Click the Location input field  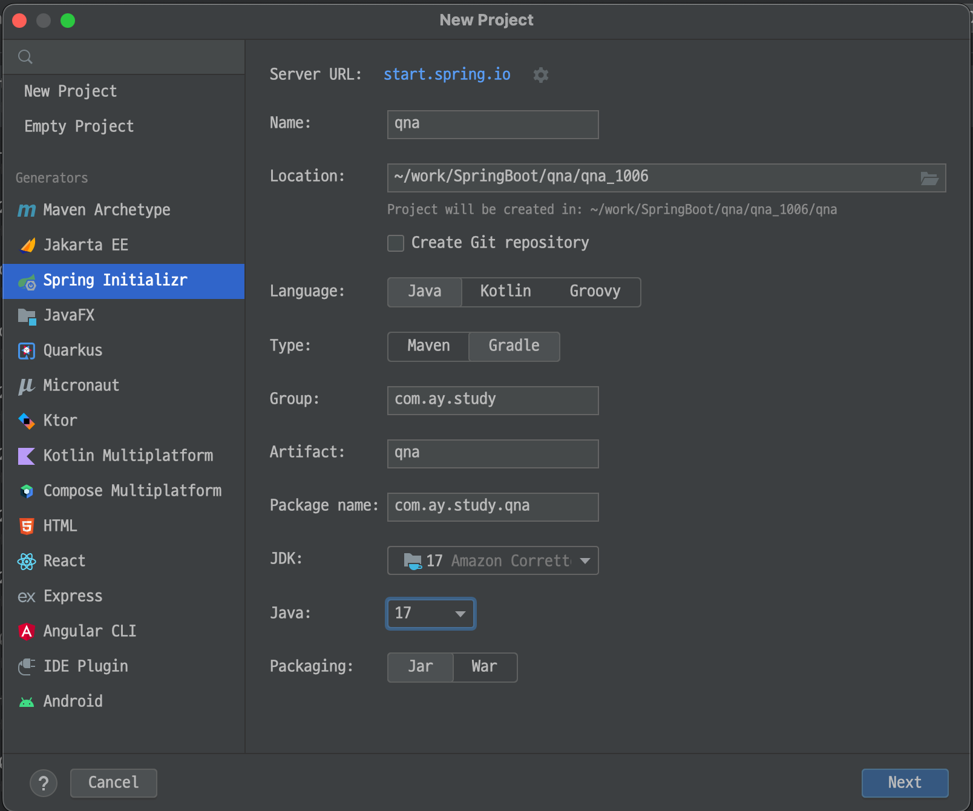666,178
